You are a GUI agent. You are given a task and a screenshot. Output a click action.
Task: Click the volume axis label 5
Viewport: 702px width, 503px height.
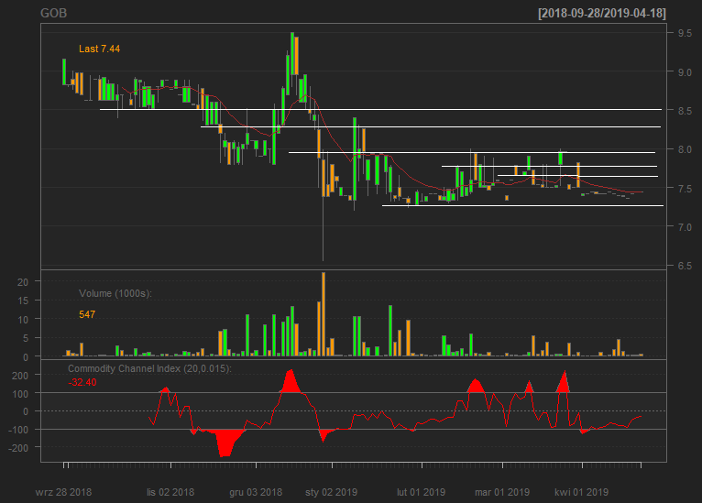tap(26, 338)
